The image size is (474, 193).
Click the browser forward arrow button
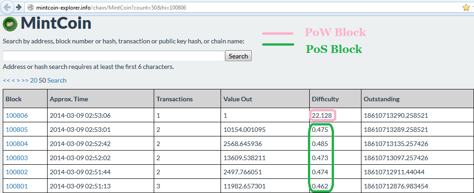tap(18, 7)
